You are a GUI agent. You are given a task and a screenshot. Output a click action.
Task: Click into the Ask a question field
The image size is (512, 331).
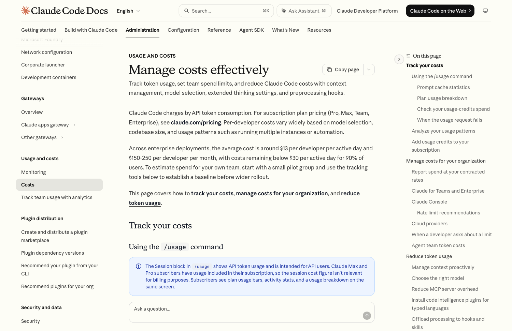click(252, 312)
